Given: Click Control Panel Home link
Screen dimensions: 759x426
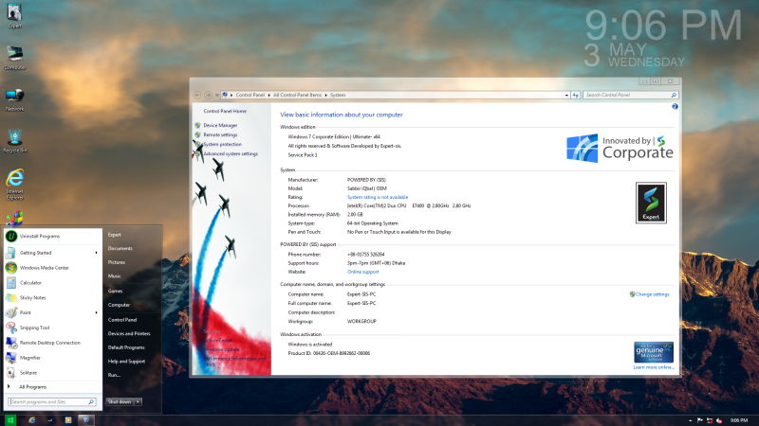Looking at the screenshot, I should [225, 111].
